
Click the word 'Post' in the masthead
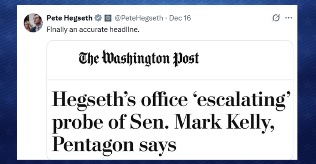point(185,58)
